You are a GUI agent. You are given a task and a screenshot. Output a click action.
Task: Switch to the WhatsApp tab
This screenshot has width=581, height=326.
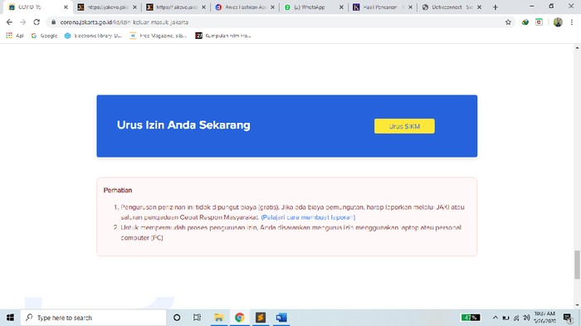click(x=314, y=7)
